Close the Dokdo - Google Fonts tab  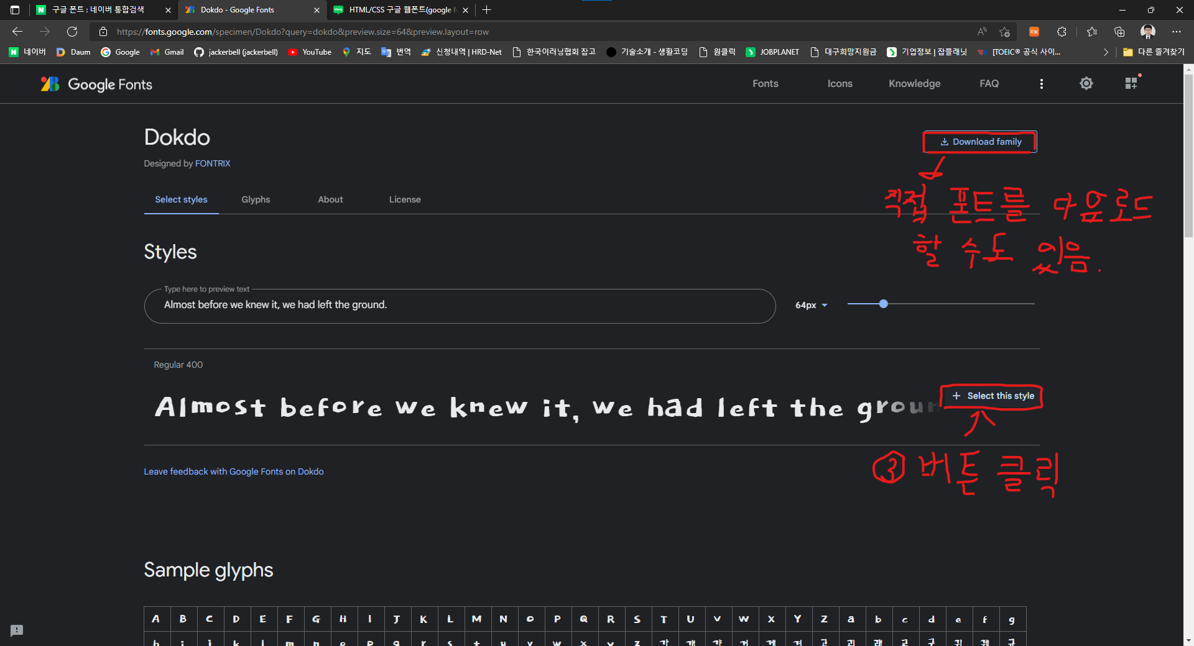317,10
